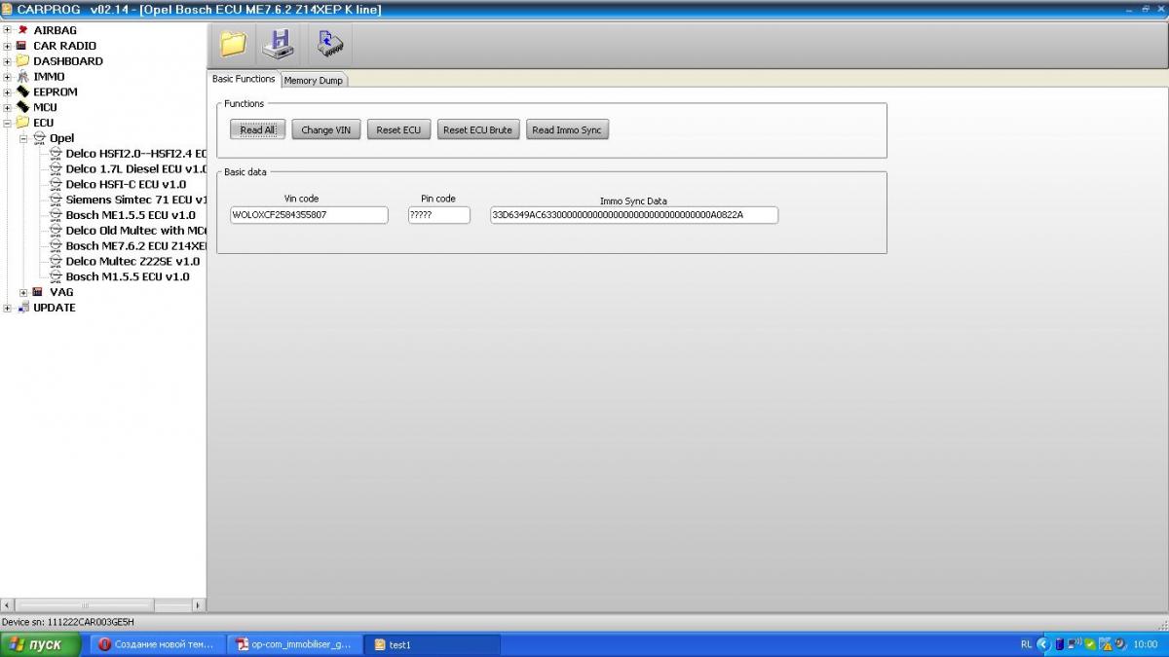1169x657 pixels.
Task: Expand the VAG tree node
Action: click(23, 292)
